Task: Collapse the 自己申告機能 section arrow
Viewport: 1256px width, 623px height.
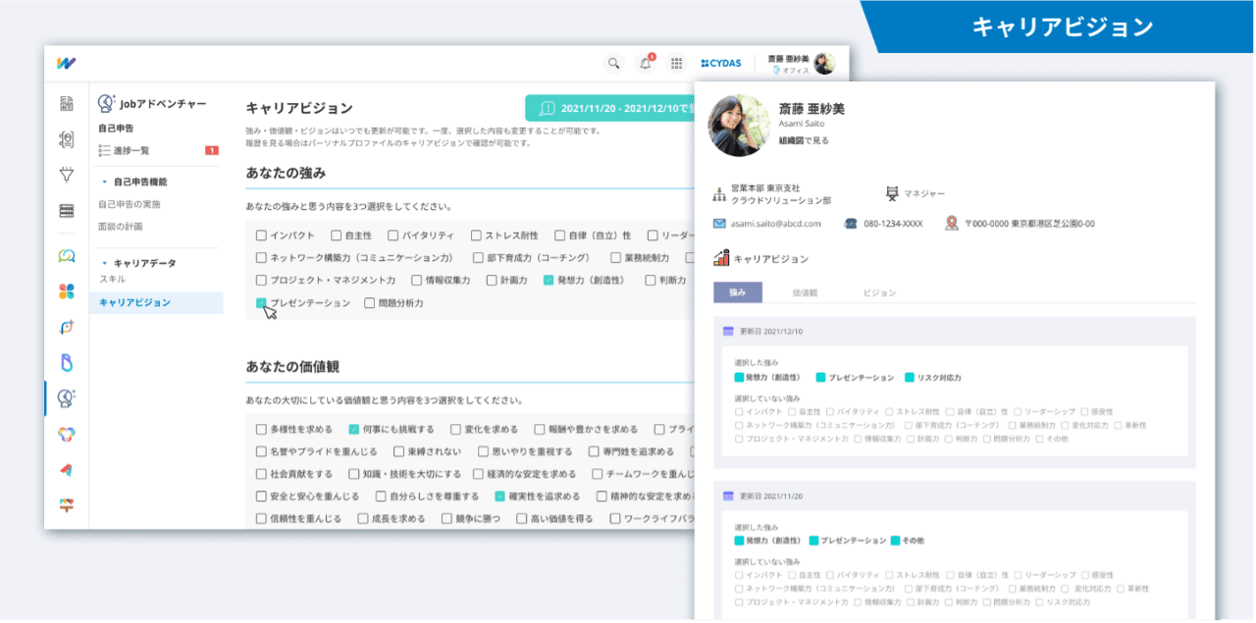Action: point(104,182)
